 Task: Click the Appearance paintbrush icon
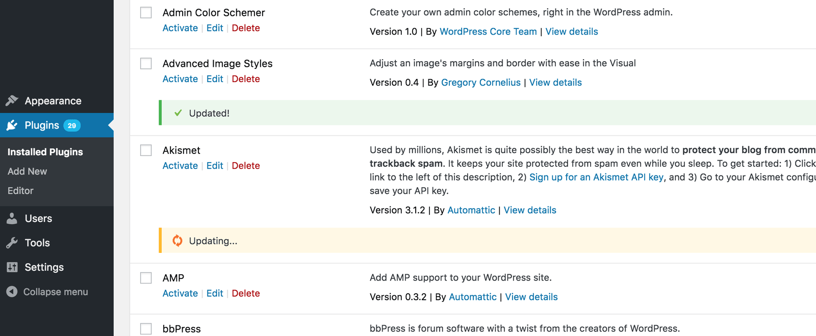12,100
